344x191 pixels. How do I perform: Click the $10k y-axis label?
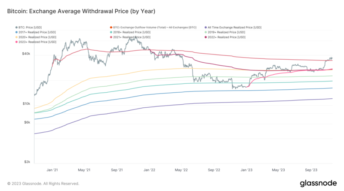(x=26, y=103)
